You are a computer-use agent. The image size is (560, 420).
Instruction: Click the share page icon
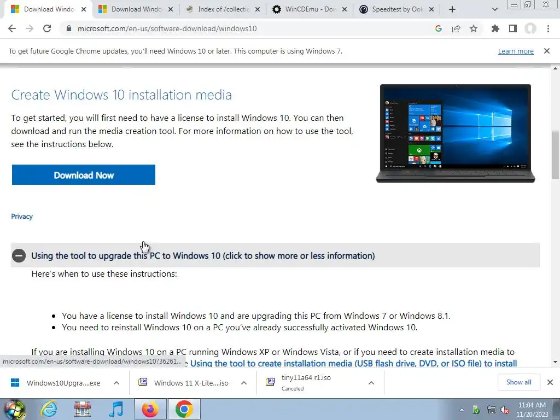[x=456, y=28]
